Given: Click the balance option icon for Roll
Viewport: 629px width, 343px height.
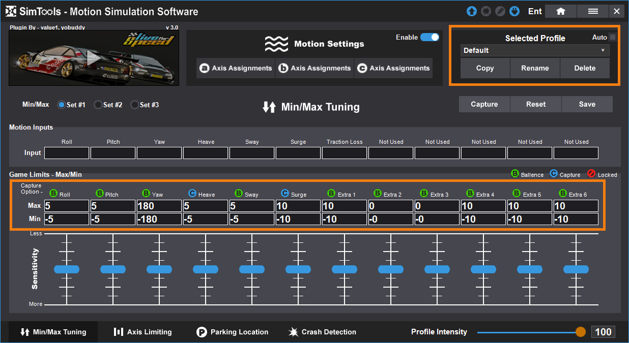Looking at the screenshot, I should [53, 194].
